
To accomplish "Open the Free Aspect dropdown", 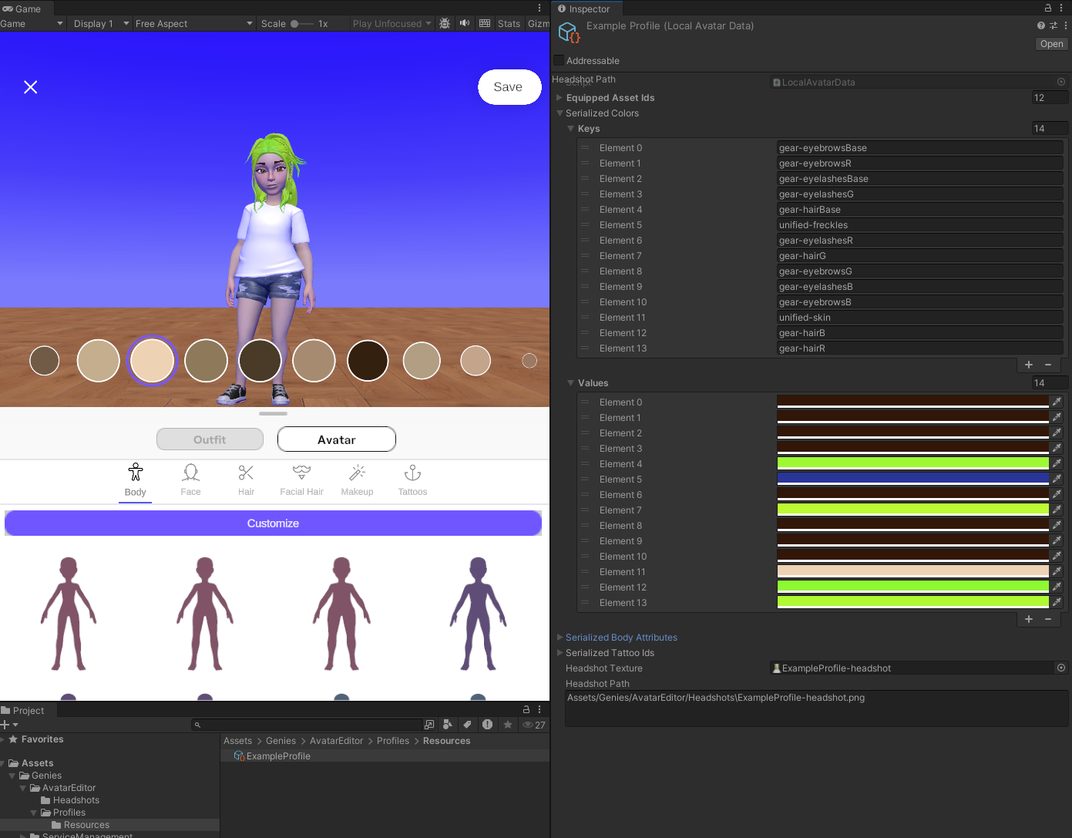I will pos(193,24).
